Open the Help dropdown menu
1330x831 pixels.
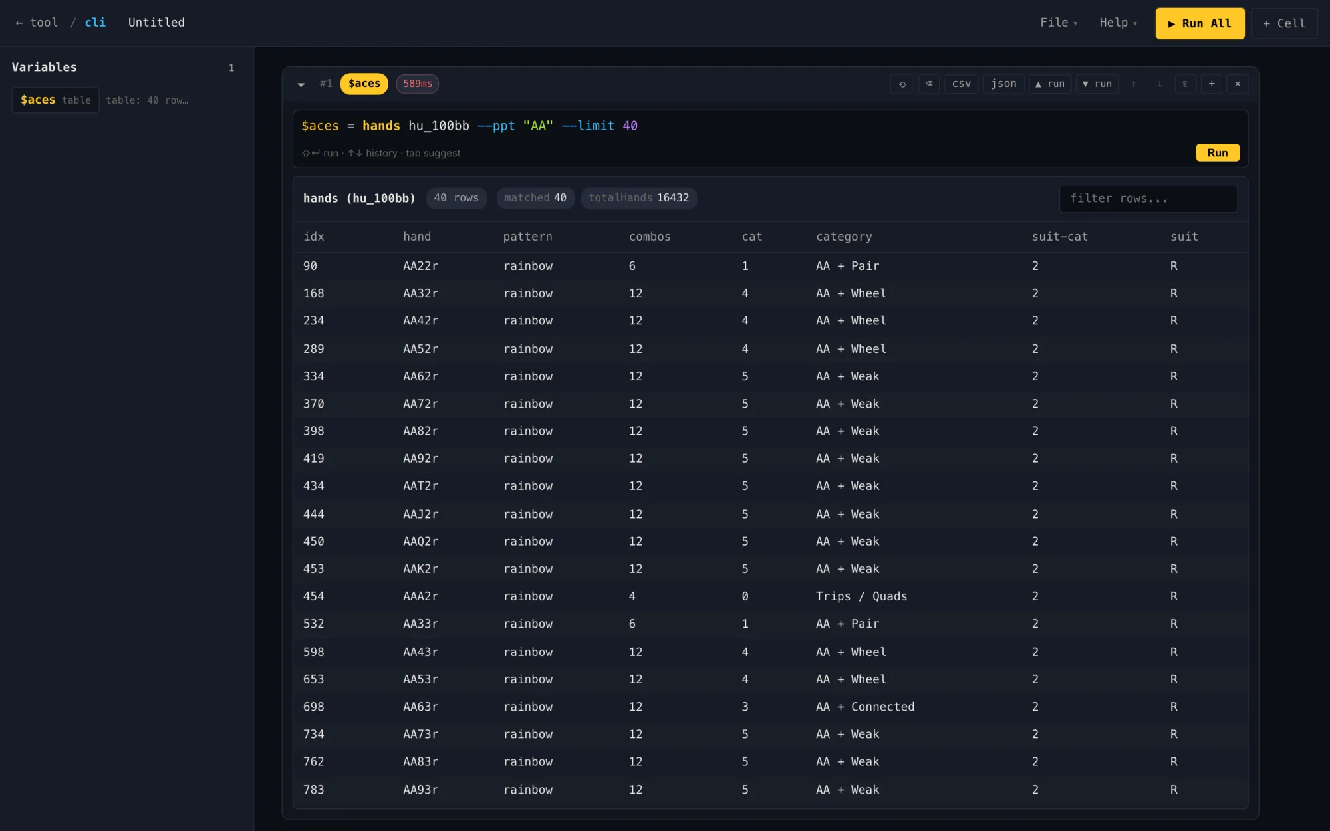coord(1118,23)
